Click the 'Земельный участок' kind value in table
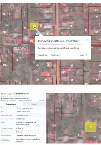 [x=23, y=112]
